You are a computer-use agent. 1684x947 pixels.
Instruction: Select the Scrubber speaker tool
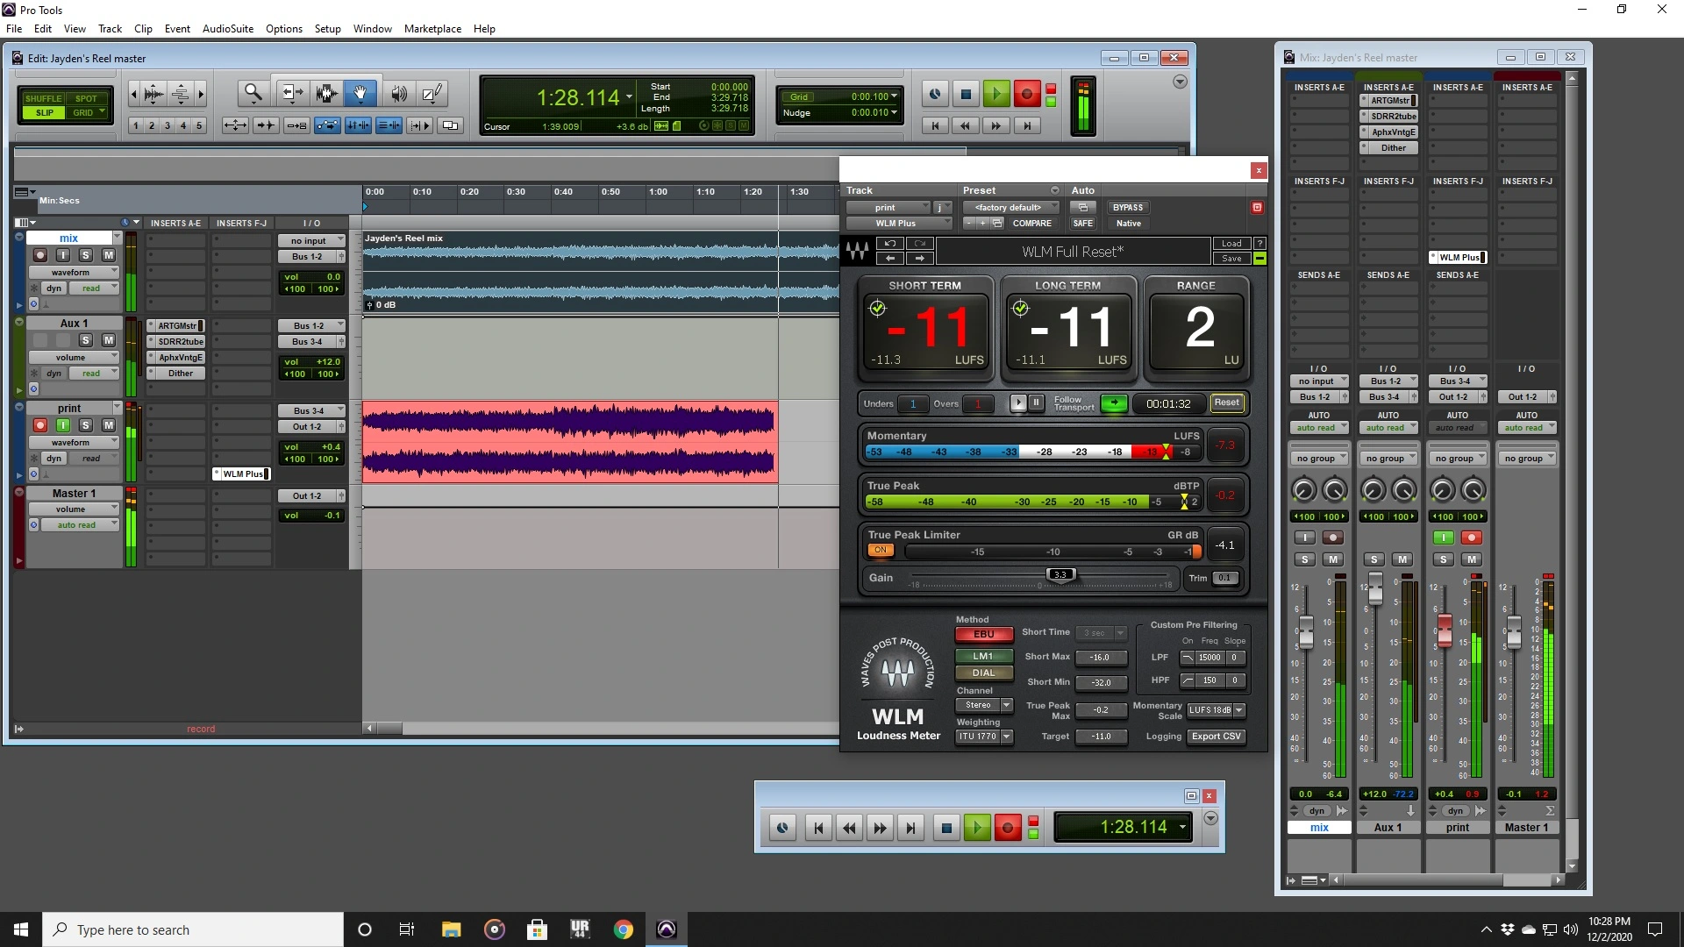point(399,93)
